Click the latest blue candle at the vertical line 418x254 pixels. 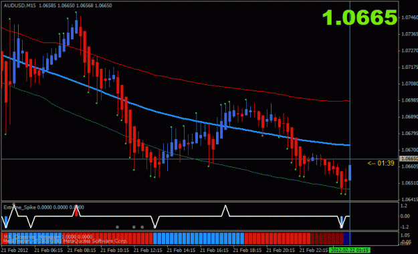pyautogui.click(x=350, y=172)
